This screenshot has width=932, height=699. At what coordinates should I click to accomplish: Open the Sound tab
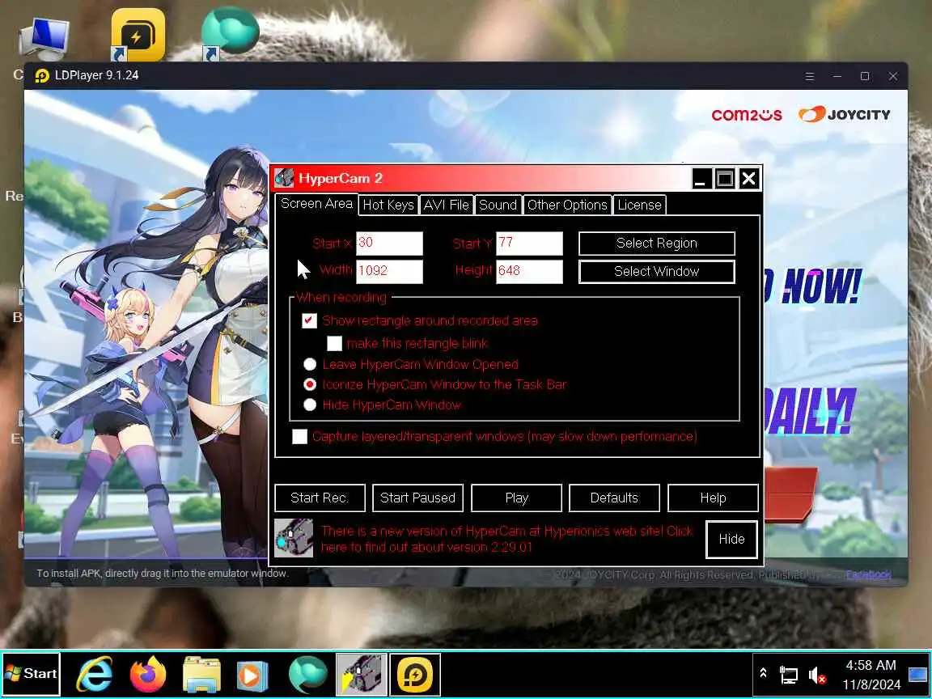pos(498,205)
